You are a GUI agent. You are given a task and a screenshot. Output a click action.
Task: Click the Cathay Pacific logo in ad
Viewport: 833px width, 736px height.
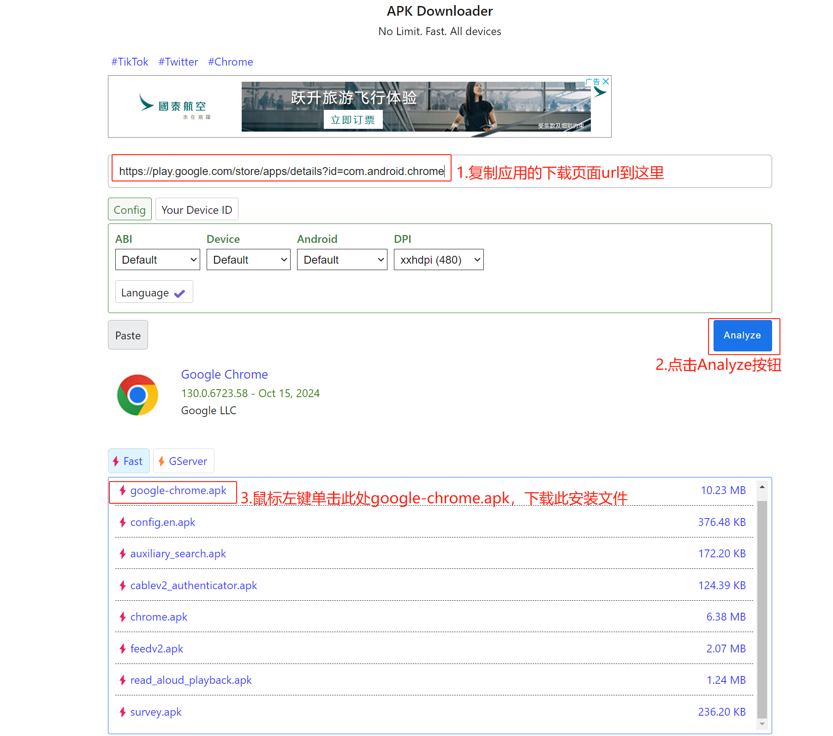[175, 107]
